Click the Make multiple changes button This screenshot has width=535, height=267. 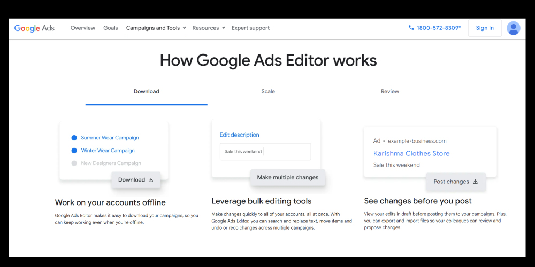(288, 177)
